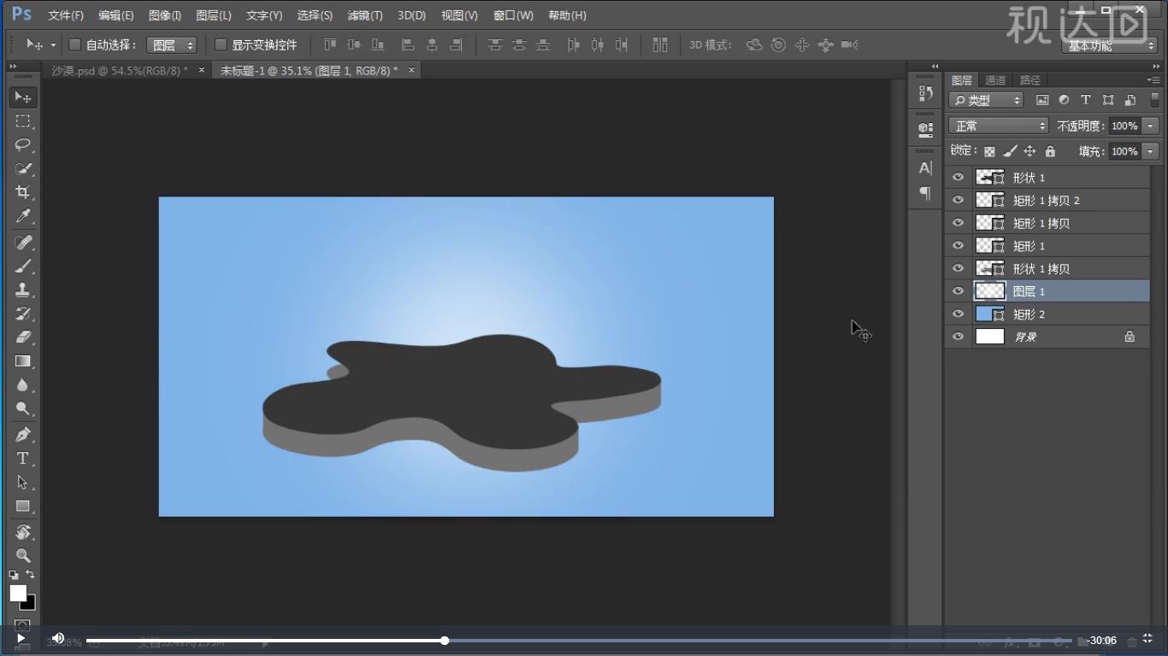This screenshot has width=1168, height=656.
Task: Select the Crop tool
Action: coord(23,192)
